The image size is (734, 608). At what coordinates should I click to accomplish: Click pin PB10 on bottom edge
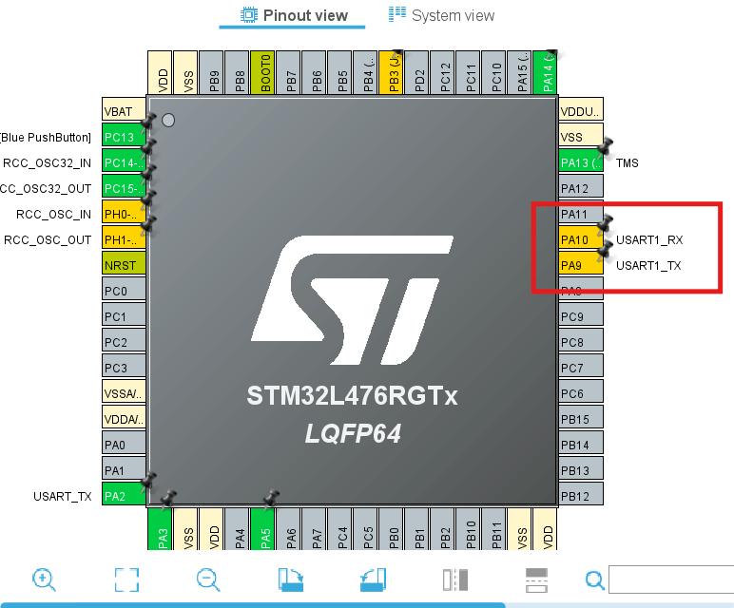(x=468, y=529)
